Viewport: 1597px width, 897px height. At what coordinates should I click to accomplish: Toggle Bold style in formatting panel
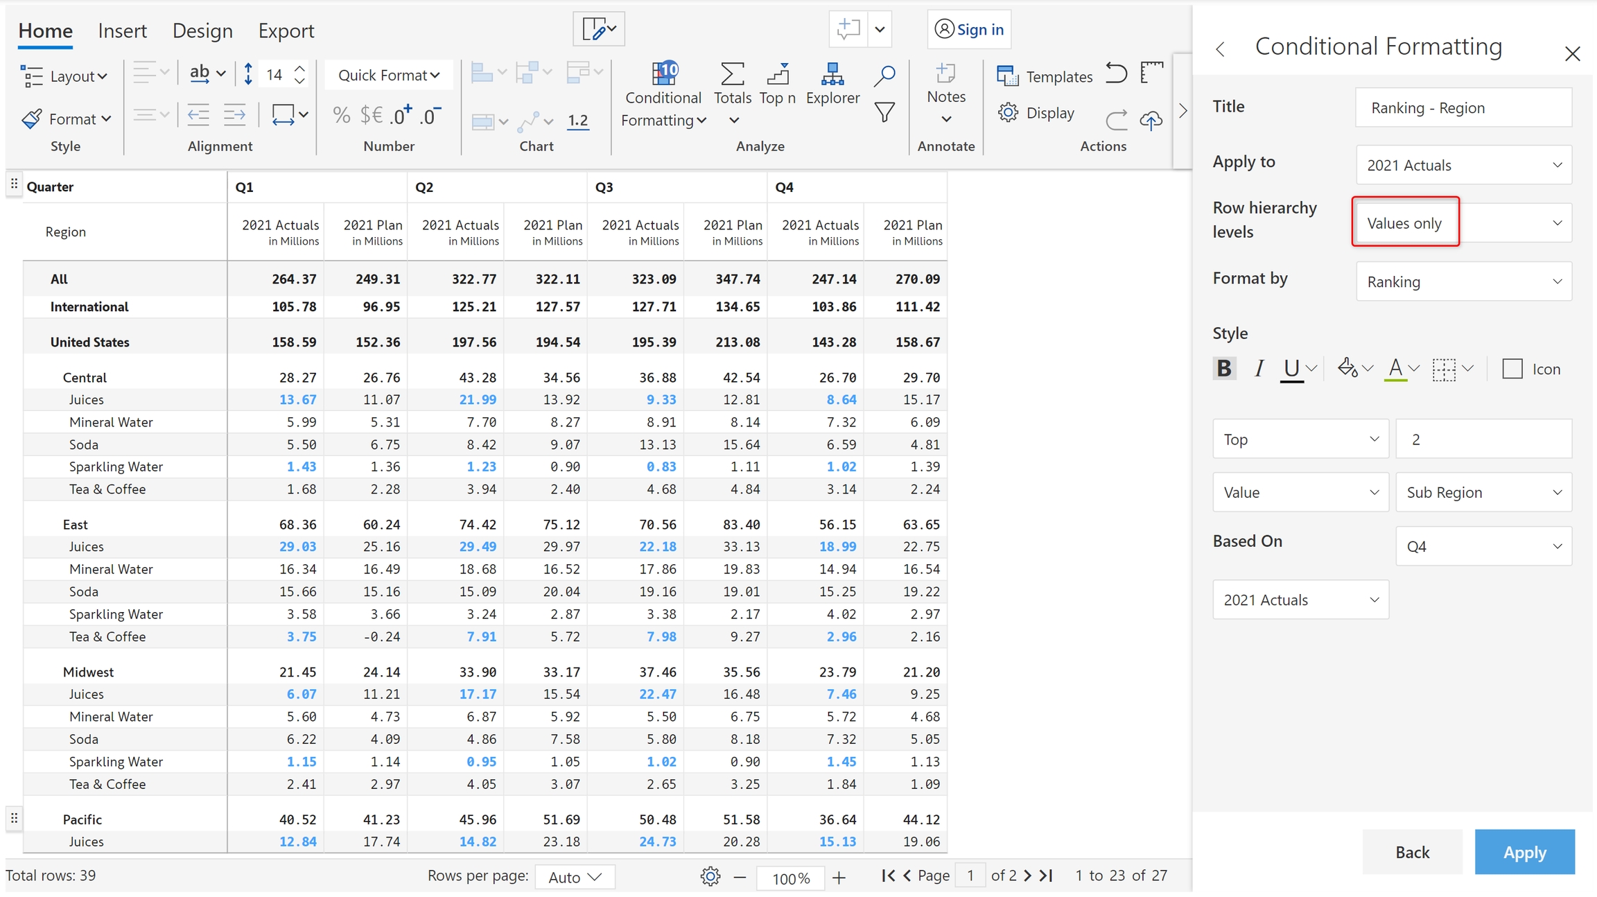click(1224, 369)
